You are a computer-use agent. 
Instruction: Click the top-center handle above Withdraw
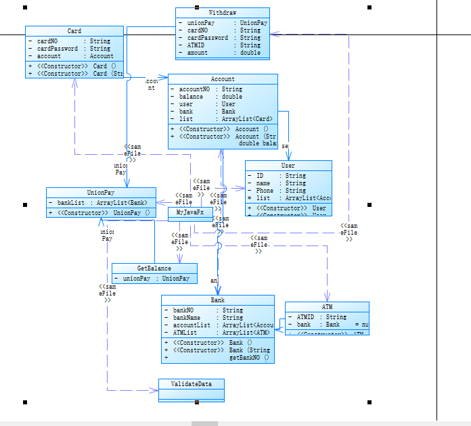[197, 7]
